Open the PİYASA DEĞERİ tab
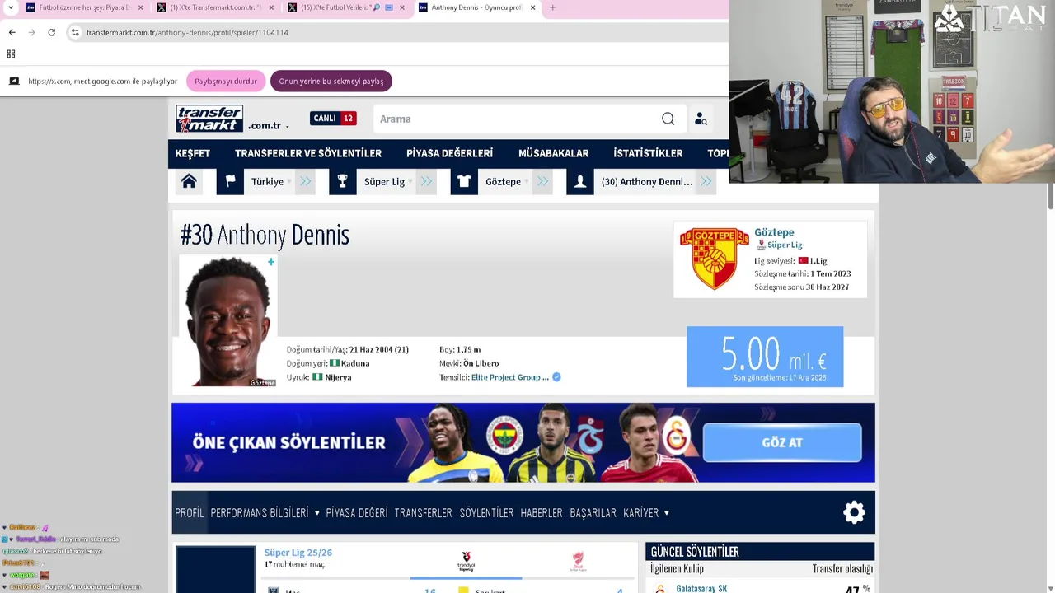 click(356, 513)
